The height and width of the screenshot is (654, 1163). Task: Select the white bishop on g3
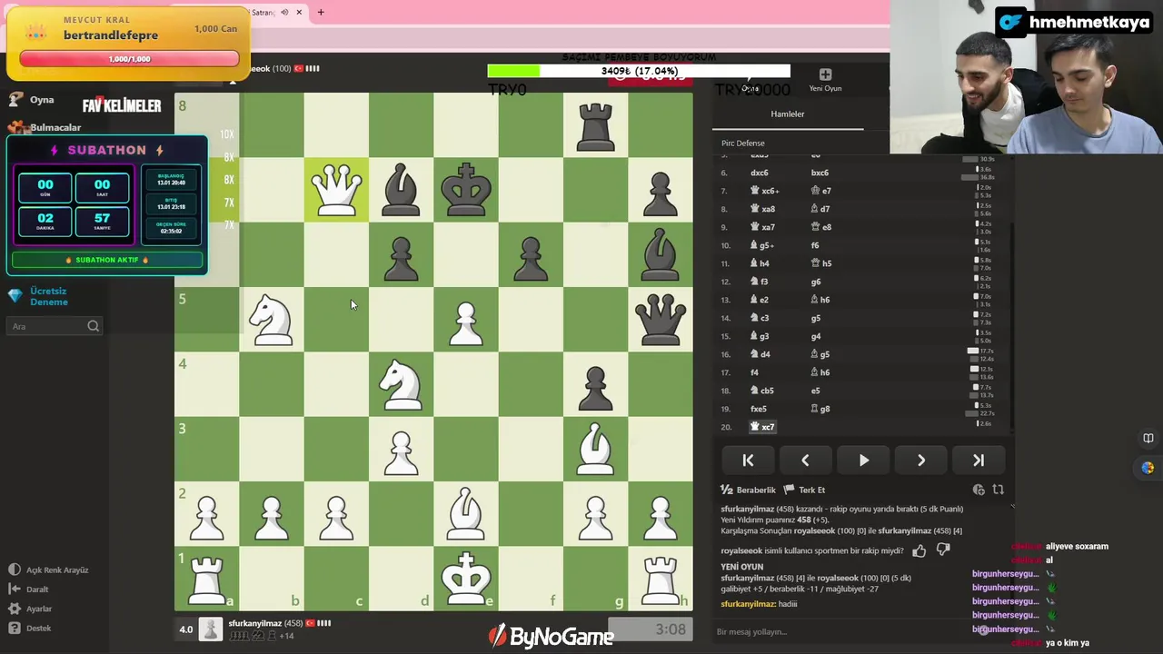(x=595, y=449)
